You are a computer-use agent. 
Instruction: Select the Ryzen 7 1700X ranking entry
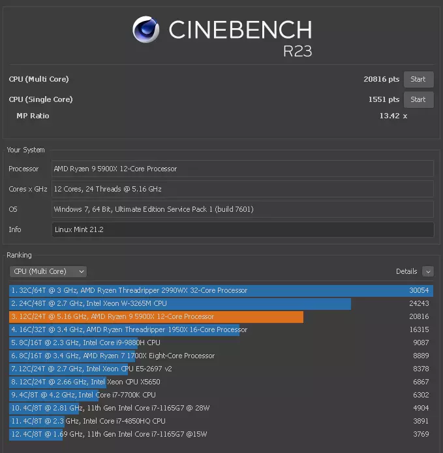coord(221,356)
